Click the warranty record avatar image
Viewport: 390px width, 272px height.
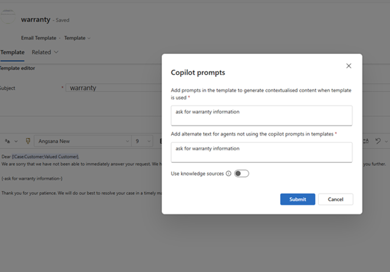[x=8, y=17]
